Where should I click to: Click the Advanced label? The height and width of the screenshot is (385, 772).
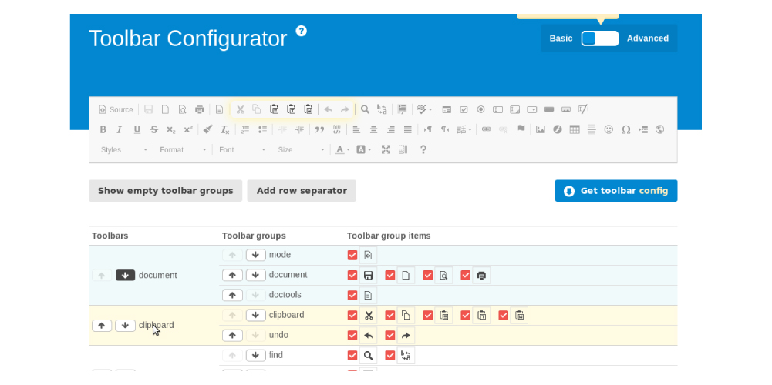click(647, 38)
